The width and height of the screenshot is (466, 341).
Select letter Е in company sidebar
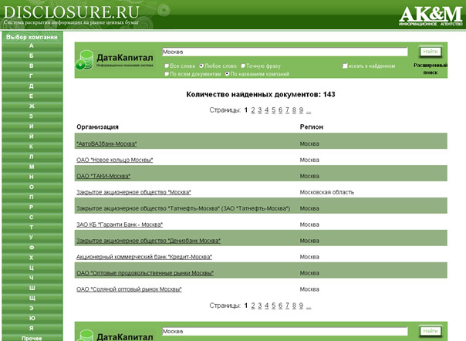coord(32,96)
